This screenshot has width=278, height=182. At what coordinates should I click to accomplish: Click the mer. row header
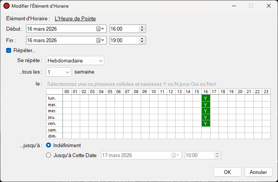point(54,111)
